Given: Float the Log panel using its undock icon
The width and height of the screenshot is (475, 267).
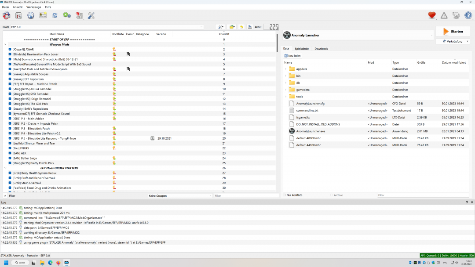Looking at the screenshot, I should 467,202.
